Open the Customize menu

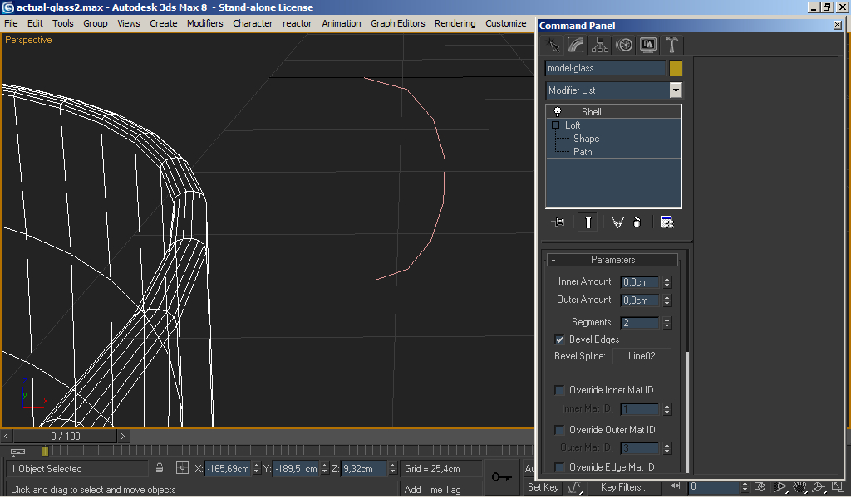(x=506, y=23)
